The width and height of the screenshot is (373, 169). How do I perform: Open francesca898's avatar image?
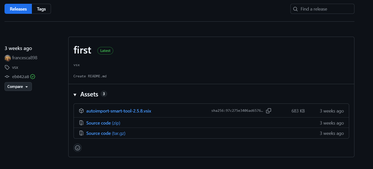[8, 58]
